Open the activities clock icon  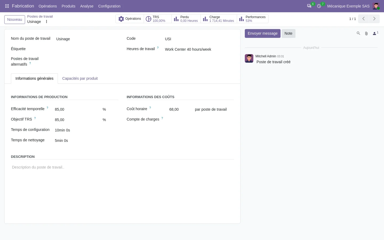point(319,6)
